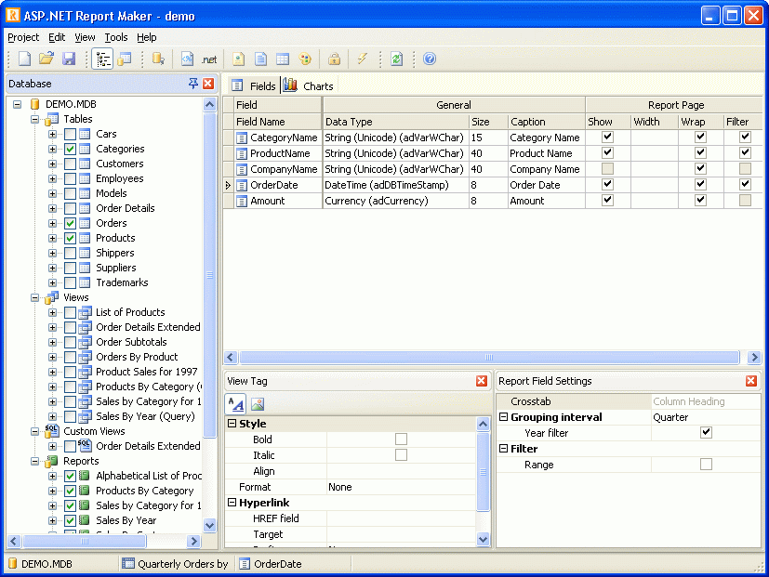Collapse the Tables tree node

(x=36, y=119)
